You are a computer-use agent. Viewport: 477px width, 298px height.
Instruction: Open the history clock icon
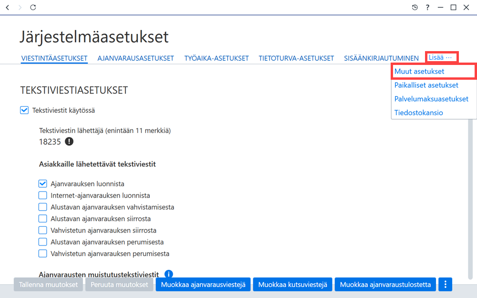[x=415, y=7]
